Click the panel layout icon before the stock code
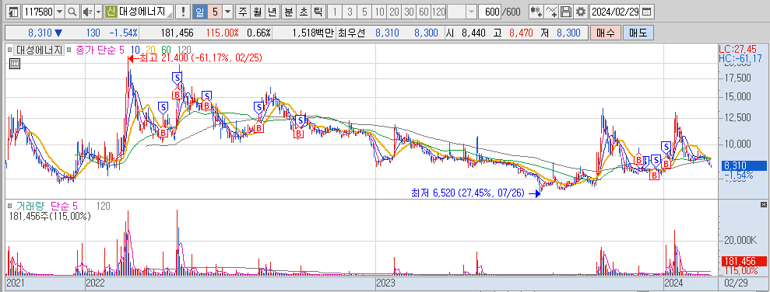 (14, 12)
